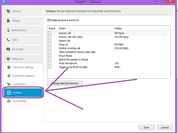Open the Accessibility submenu item
The width and height of the screenshot is (178, 133).
[x=23, y=101]
